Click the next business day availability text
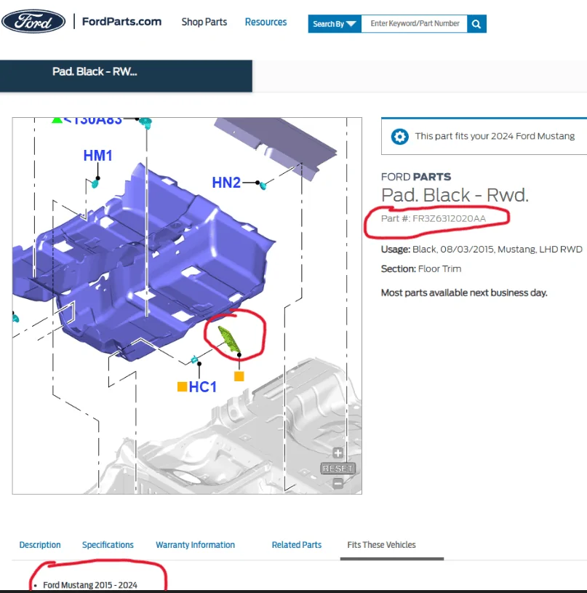This screenshot has width=587, height=593. pos(464,293)
